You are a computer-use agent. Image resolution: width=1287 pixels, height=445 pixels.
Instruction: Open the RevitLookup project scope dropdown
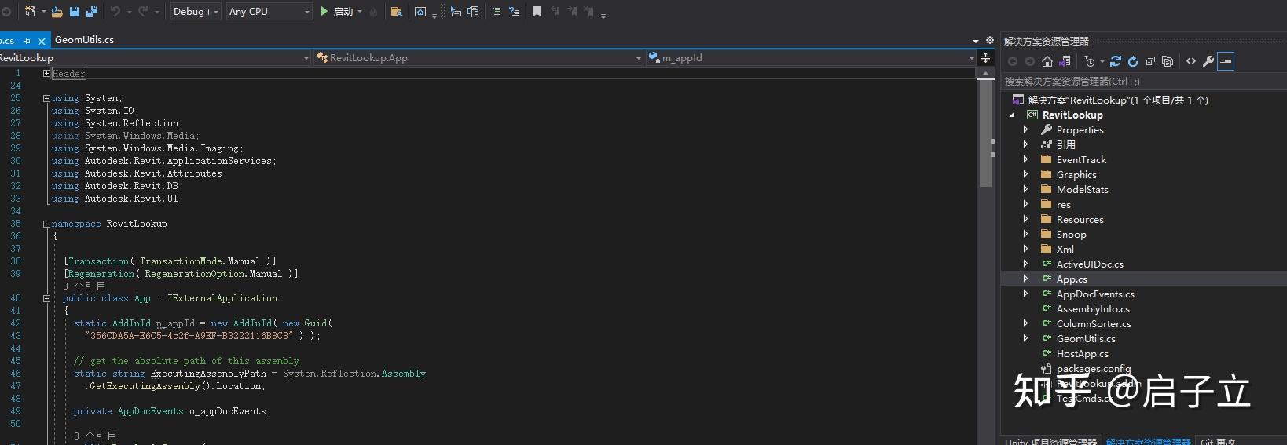tap(156, 58)
